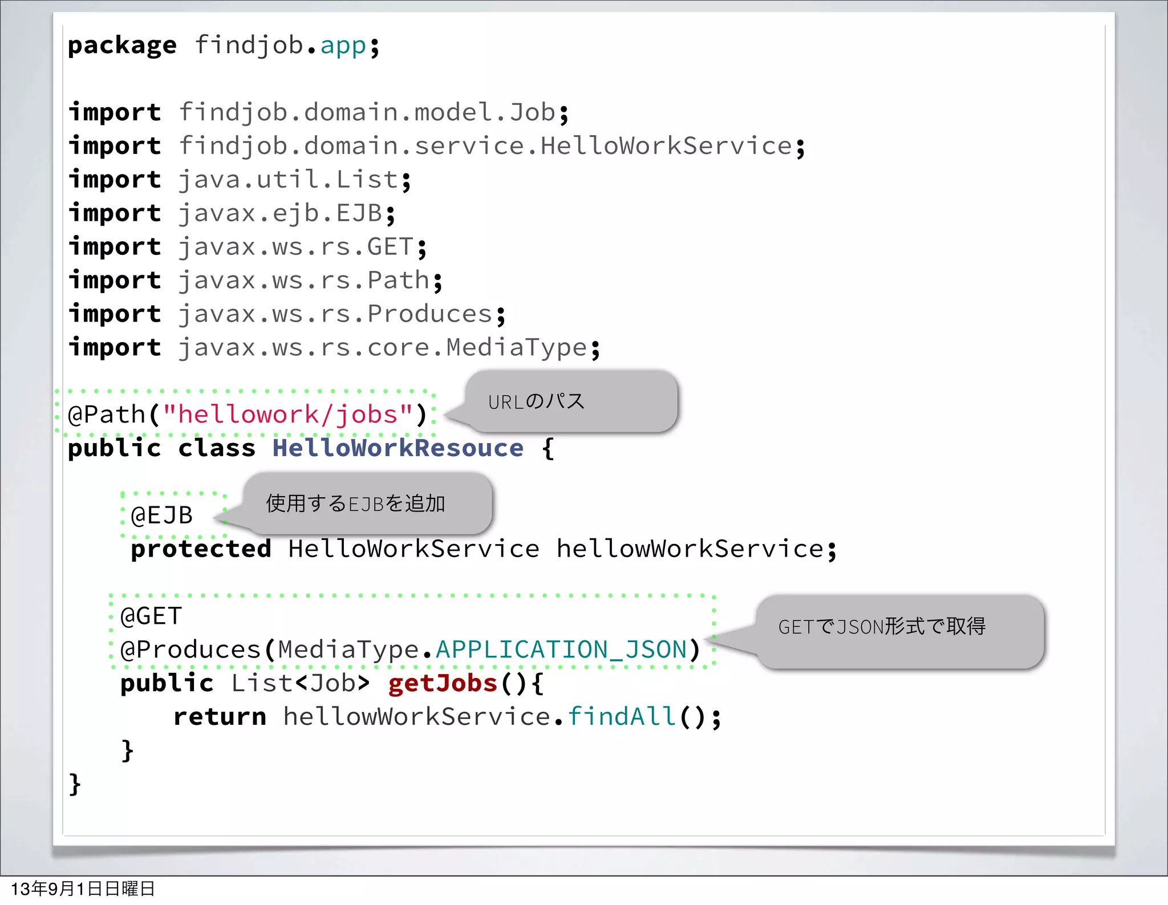Click the @Path("hellowork/jobs") annotation
The width and height of the screenshot is (1168, 905).
tap(247, 414)
